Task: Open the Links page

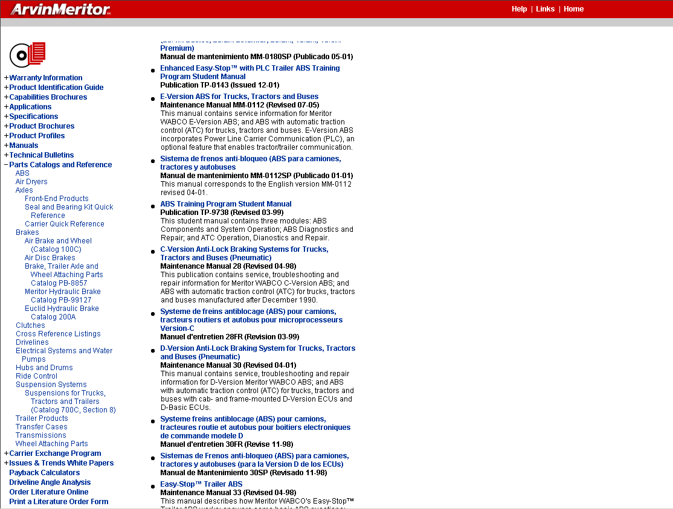Action: pos(545,9)
